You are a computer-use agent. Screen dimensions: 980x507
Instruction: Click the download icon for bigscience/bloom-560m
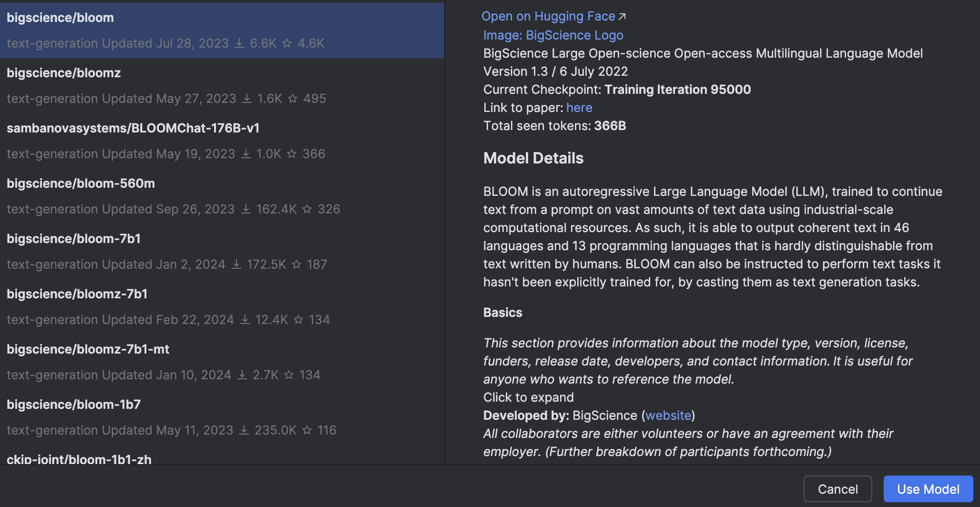245,209
